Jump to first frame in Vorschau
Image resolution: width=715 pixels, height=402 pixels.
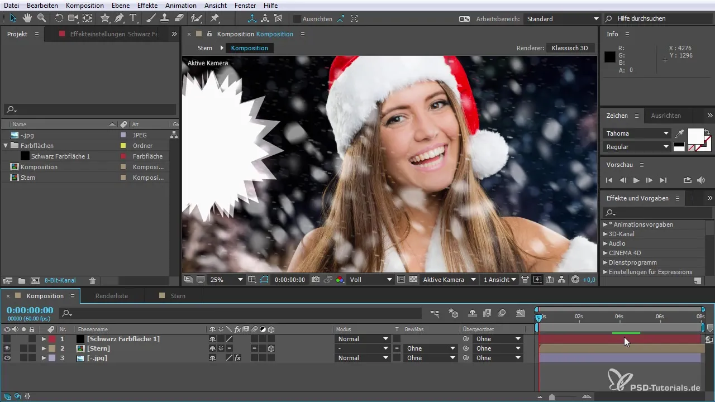(609, 180)
